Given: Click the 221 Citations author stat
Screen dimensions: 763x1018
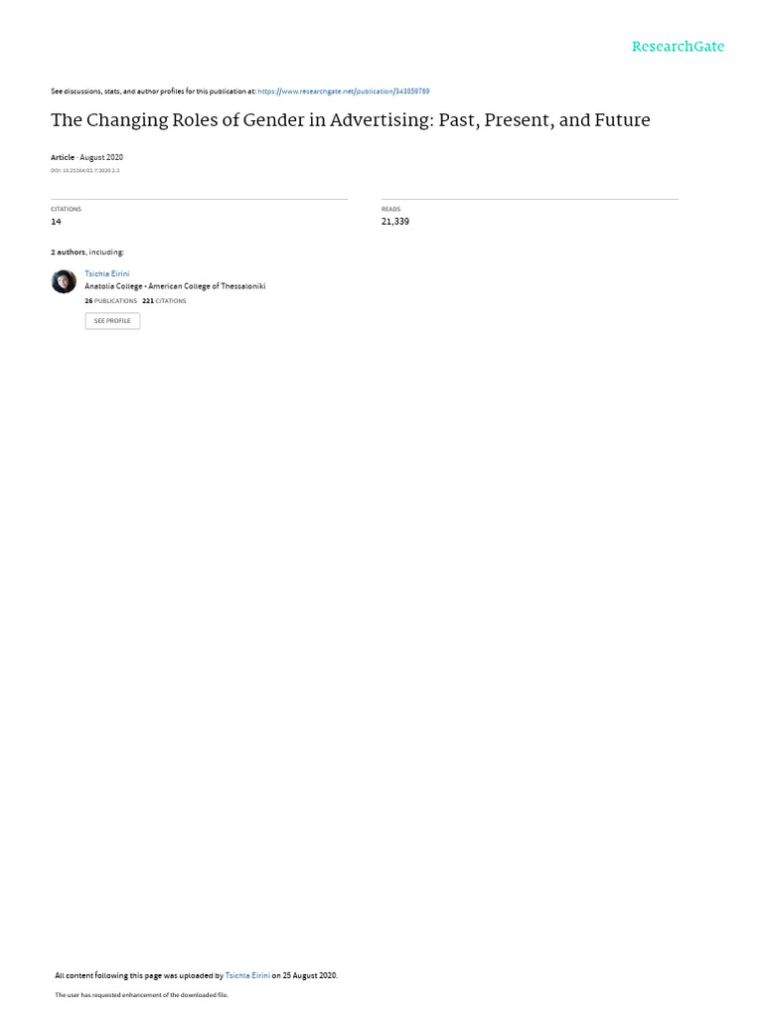Looking at the screenshot, I should [x=164, y=301].
